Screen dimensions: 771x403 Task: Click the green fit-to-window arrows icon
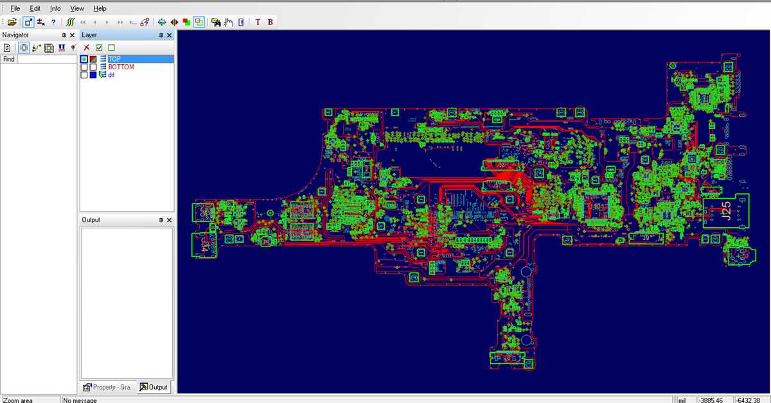[162, 22]
